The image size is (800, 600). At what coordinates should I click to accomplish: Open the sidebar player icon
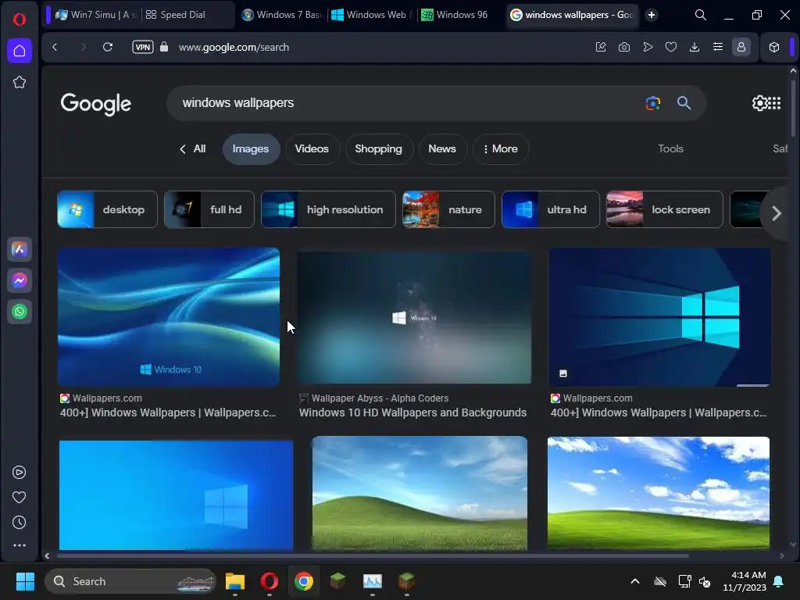(x=20, y=473)
